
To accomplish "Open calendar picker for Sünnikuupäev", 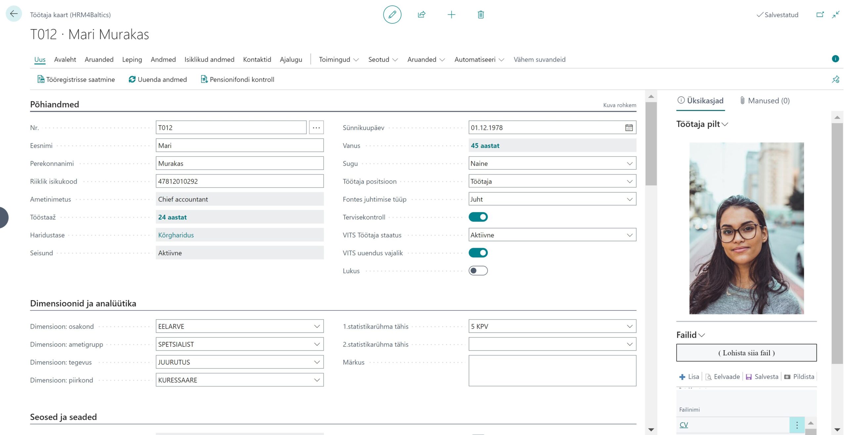I will 629,128.
